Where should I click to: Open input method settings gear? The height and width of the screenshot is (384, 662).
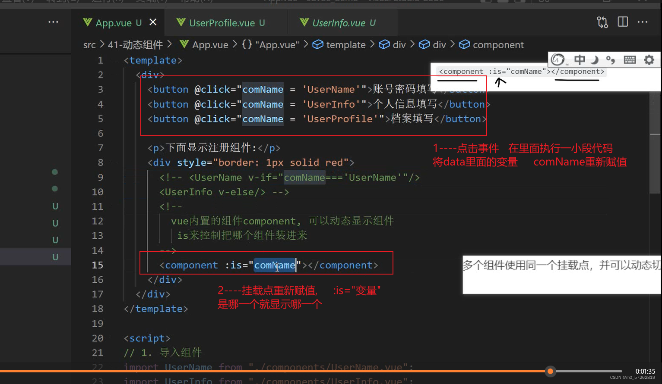tap(649, 59)
